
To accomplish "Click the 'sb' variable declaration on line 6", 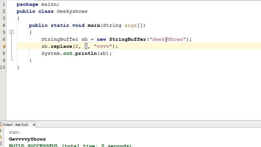I will (x=84, y=39).
